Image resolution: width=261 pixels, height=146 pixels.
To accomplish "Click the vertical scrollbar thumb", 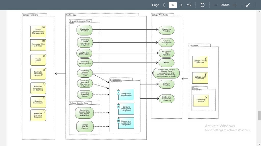I will pos(259,116).
